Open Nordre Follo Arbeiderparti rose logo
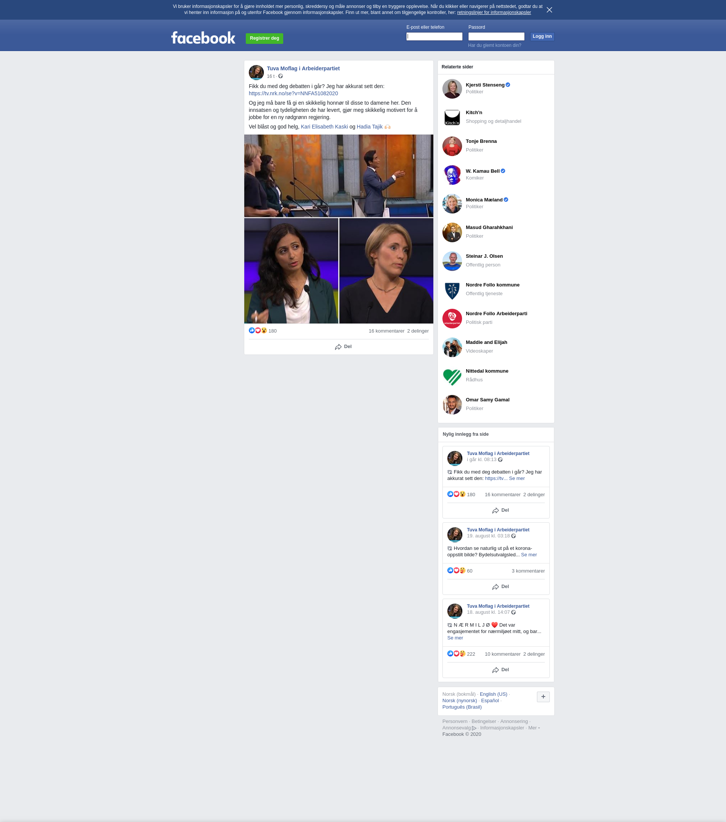Screen dimensions: 726x822 [x=452, y=319]
